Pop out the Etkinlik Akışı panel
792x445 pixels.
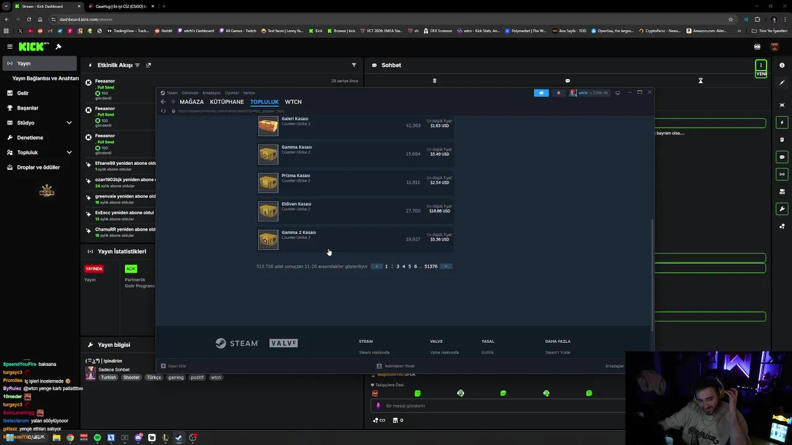click(148, 65)
